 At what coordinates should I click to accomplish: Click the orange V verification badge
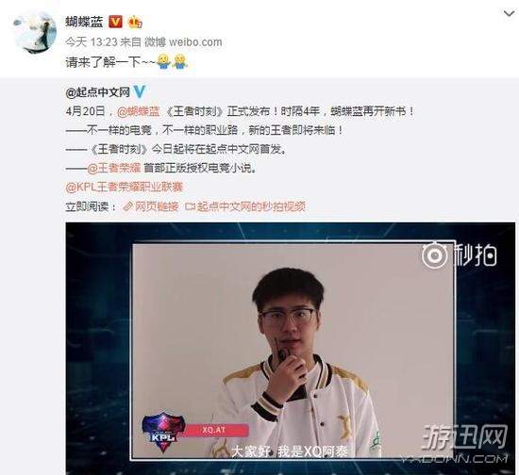pos(115,22)
